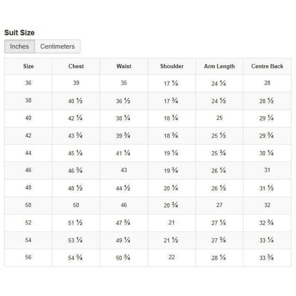296x296 pixels.
Task: Click the Centre Back column header
Action: pyautogui.click(x=267, y=66)
